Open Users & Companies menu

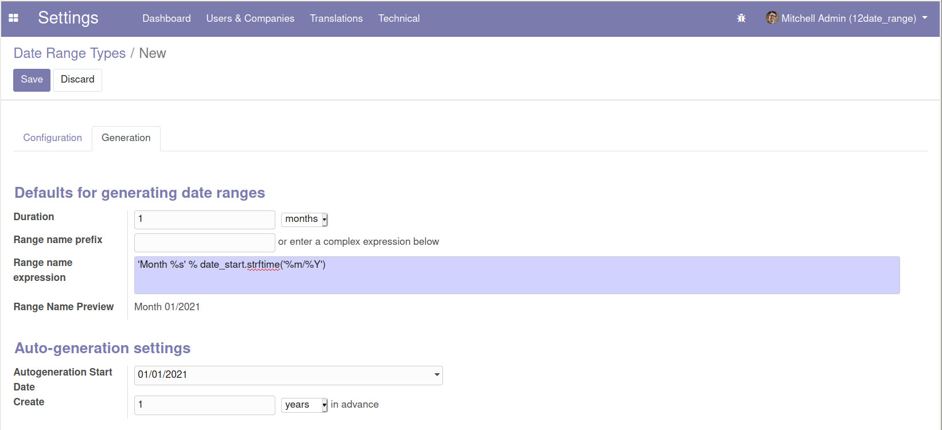(250, 18)
